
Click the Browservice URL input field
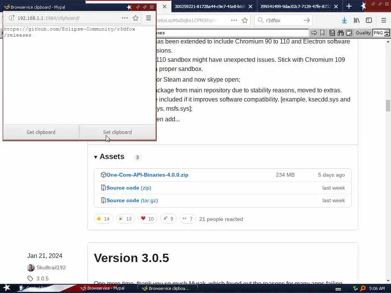(232, 33)
